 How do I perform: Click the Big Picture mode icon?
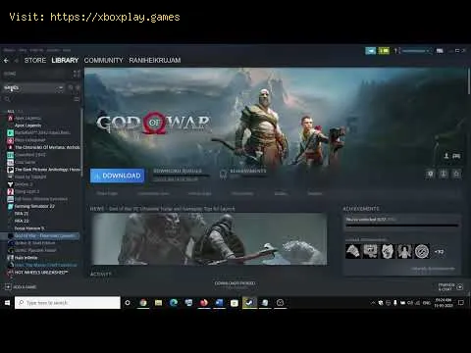coord(440,51)
